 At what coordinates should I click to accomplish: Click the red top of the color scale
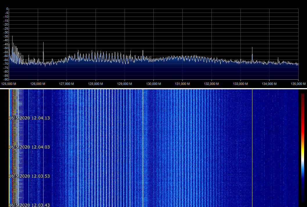[x=303, y=97]
